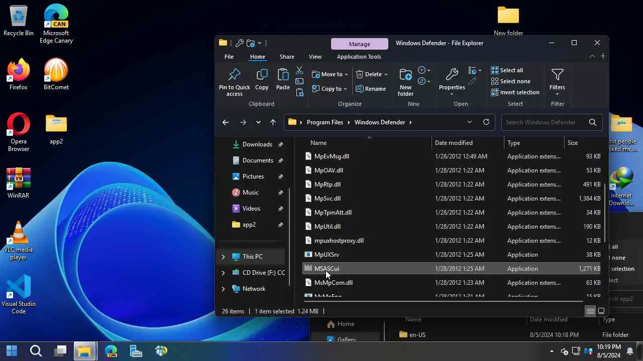Click the Cut scissors icon

(x=299, y=70)
